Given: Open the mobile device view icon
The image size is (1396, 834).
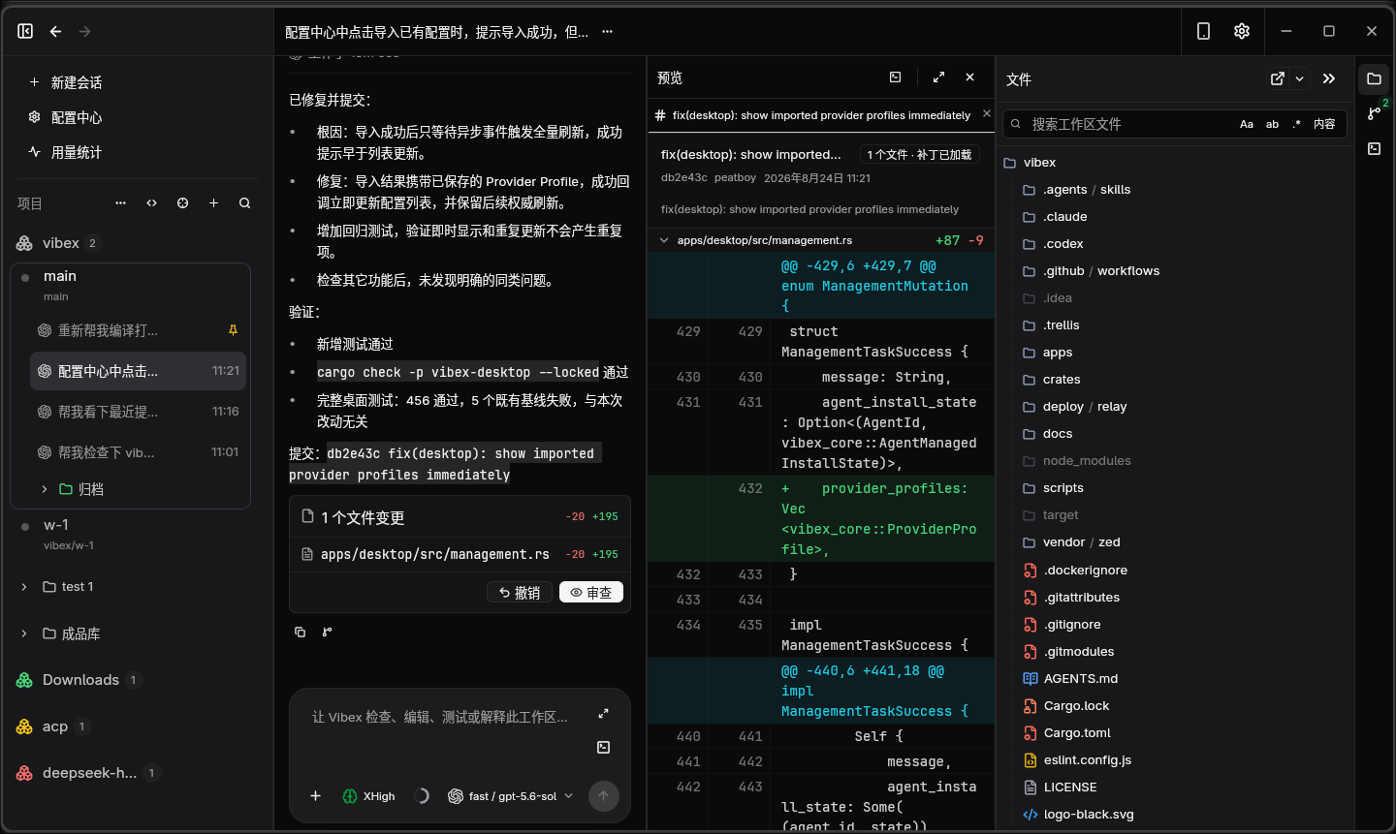Looking at the screenshot, I should [x=1203, y=31].
